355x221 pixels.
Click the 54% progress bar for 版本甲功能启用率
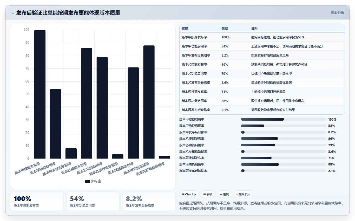click(284, 126)
